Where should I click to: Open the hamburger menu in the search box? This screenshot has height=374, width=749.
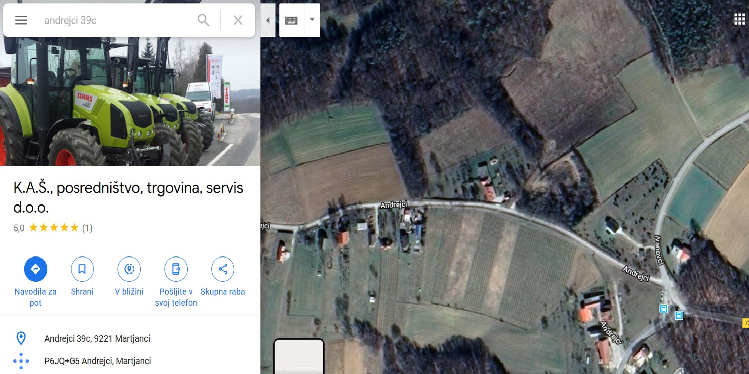(21, 20)
